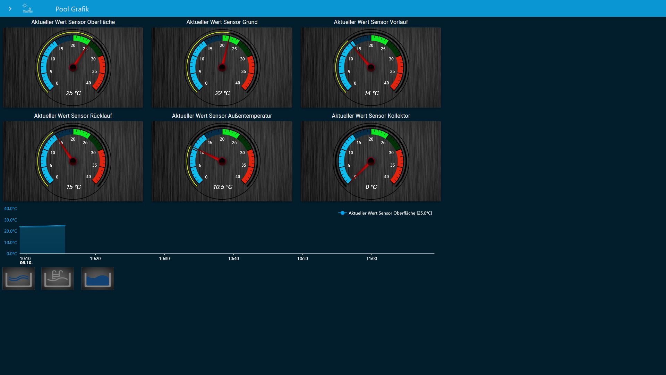The image size is (666, 375).
Task: Click the Pool Grafik page title
Action: pyautogui.click(x=72, y=9)
